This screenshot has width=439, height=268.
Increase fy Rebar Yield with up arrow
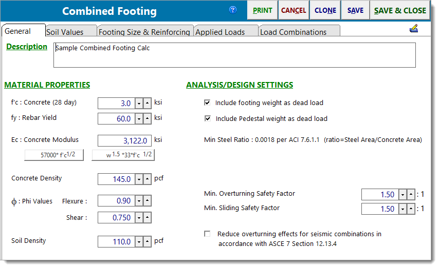(x=147, y=119)
